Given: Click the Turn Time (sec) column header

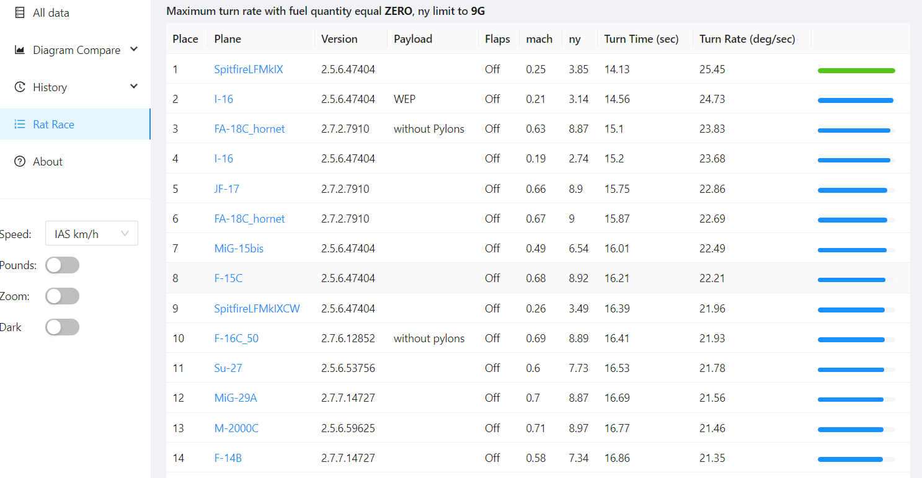Looking at the screenshot, I should [x=642, y=39].
